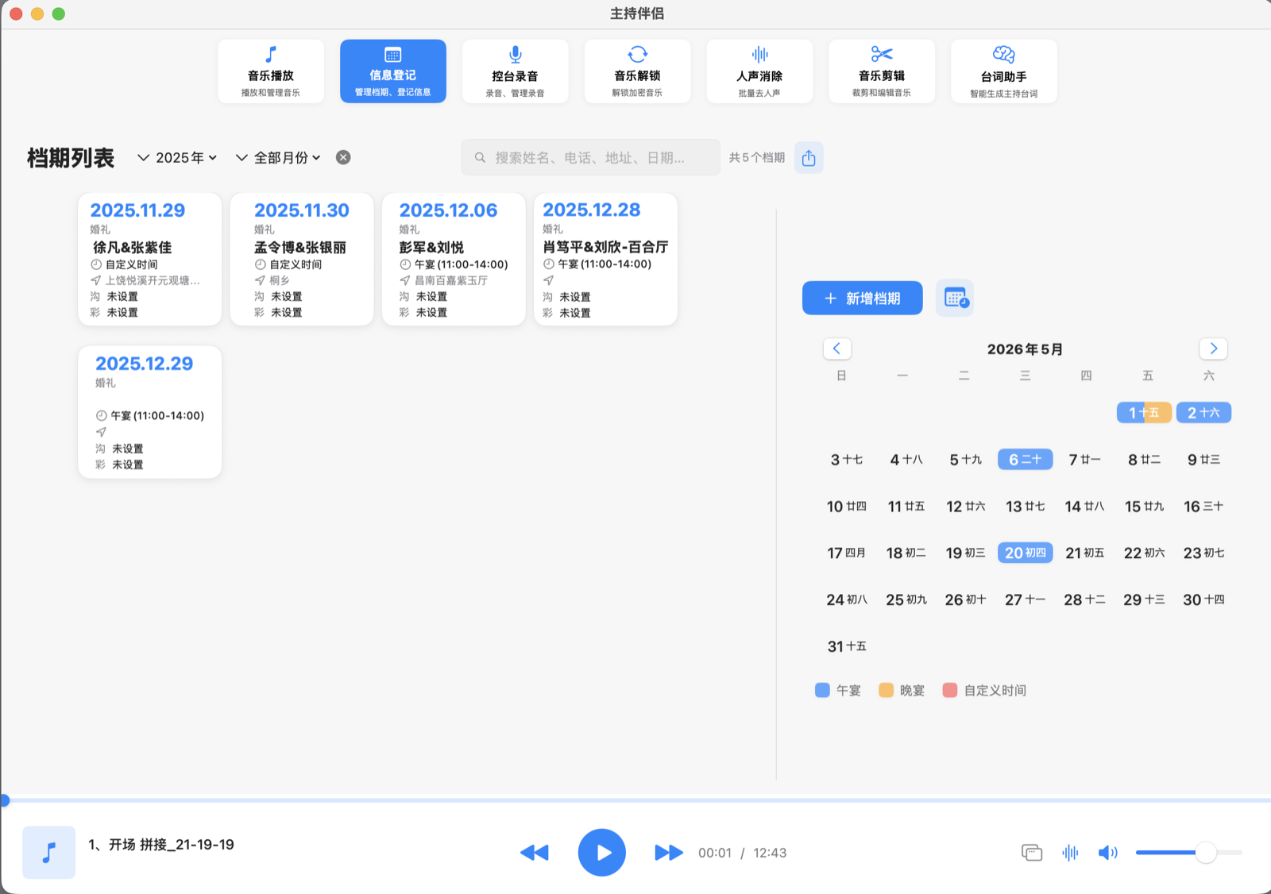Click the calendar view icon beside 新增档期
Viewport: 1271px width, 894px height.
[955, 298]
